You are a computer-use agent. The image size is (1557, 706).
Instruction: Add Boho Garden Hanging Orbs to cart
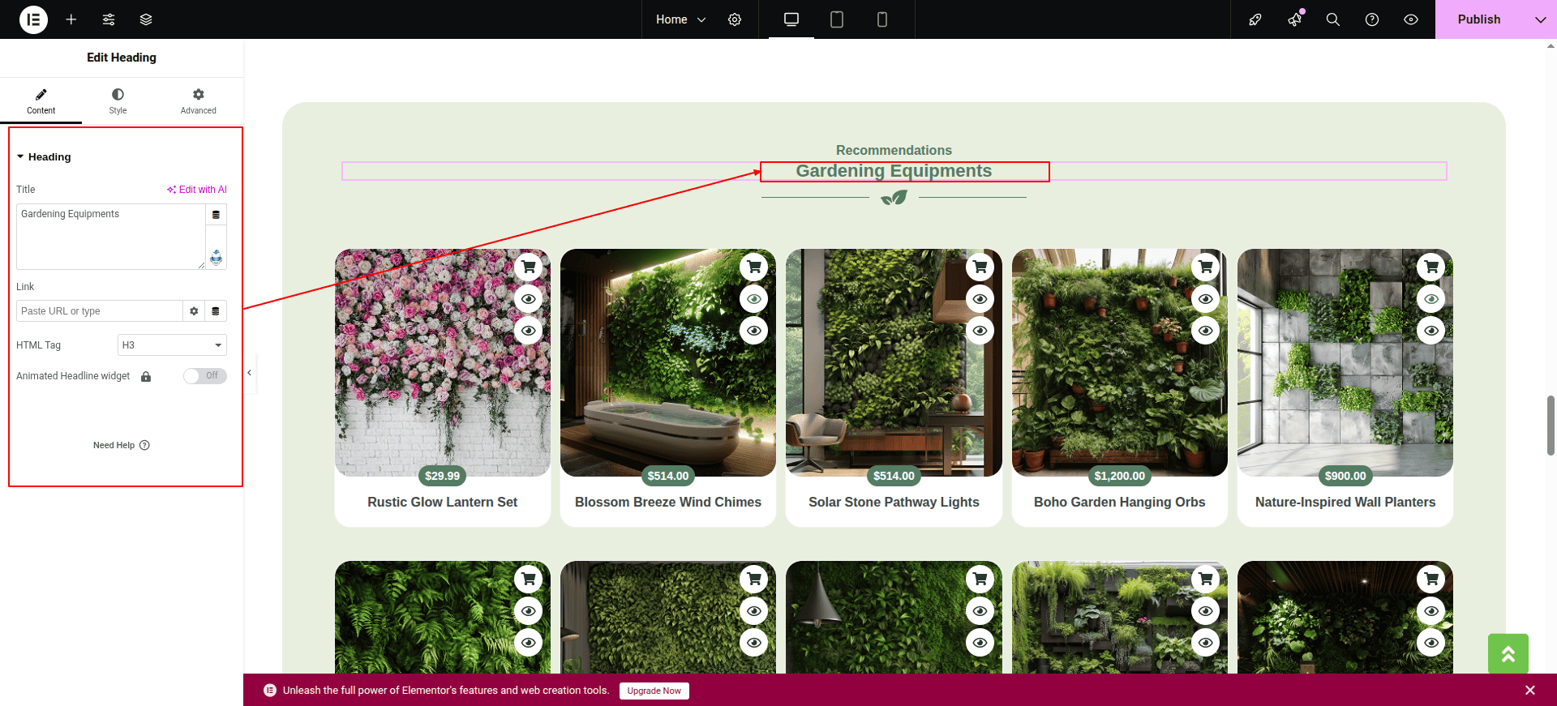pyautogui.click(x=1206, y=267)
